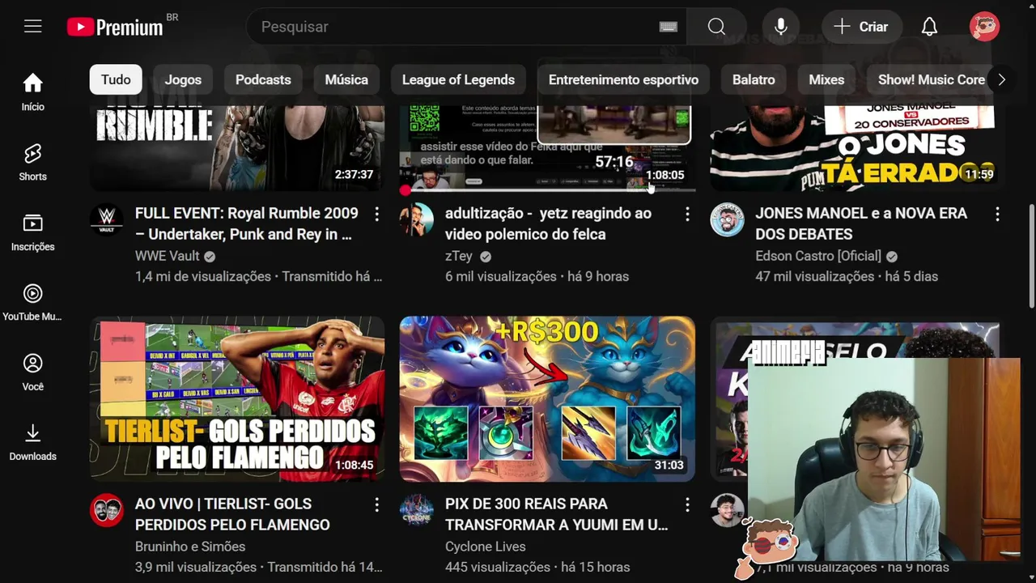This screenshot has height=583, width=1036.
Task: Open the notifications bell
Action: pos(929,27)
